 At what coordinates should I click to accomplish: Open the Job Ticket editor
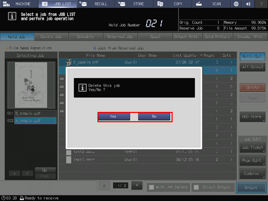click(252, 147)
